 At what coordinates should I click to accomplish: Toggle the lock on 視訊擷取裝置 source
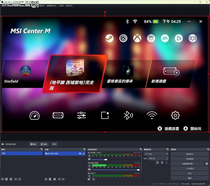click(83, 154)
